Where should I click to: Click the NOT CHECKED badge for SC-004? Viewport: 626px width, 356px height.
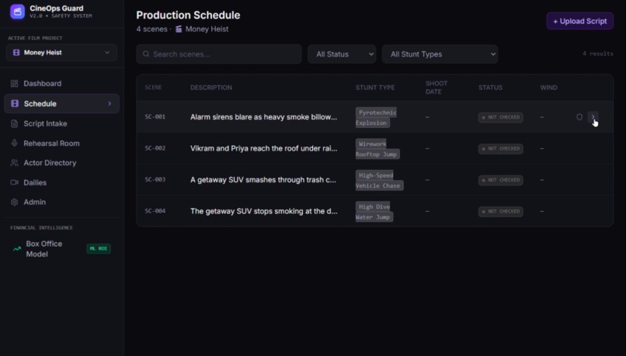pos(501,212)
